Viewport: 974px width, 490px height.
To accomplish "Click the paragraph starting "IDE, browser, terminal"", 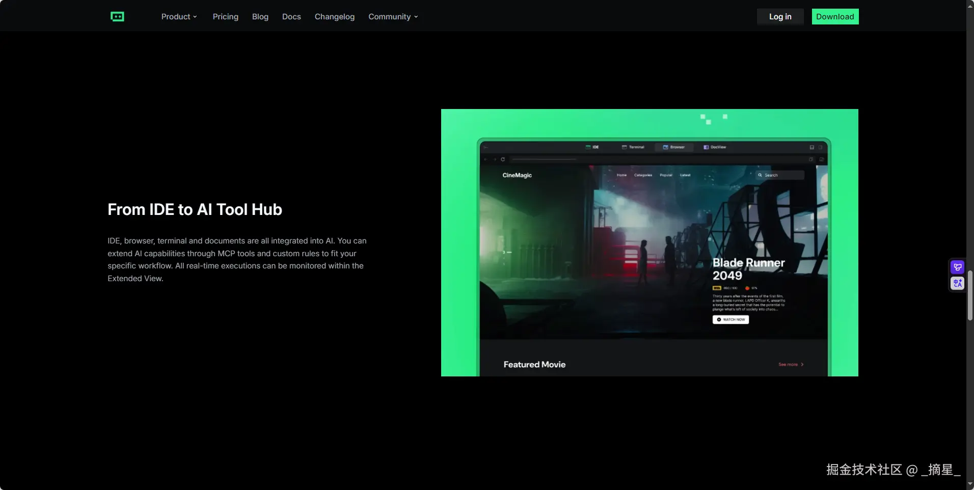I will tap(237, 260).
